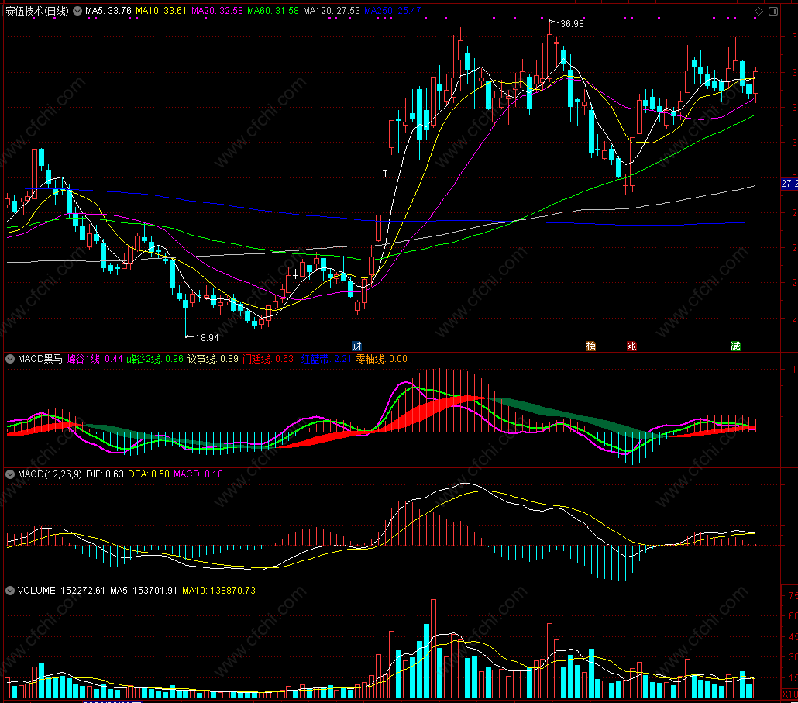
Task: Open the dropdown arrow beside 赛伍技术(日线)
Action: pos(77,11)
